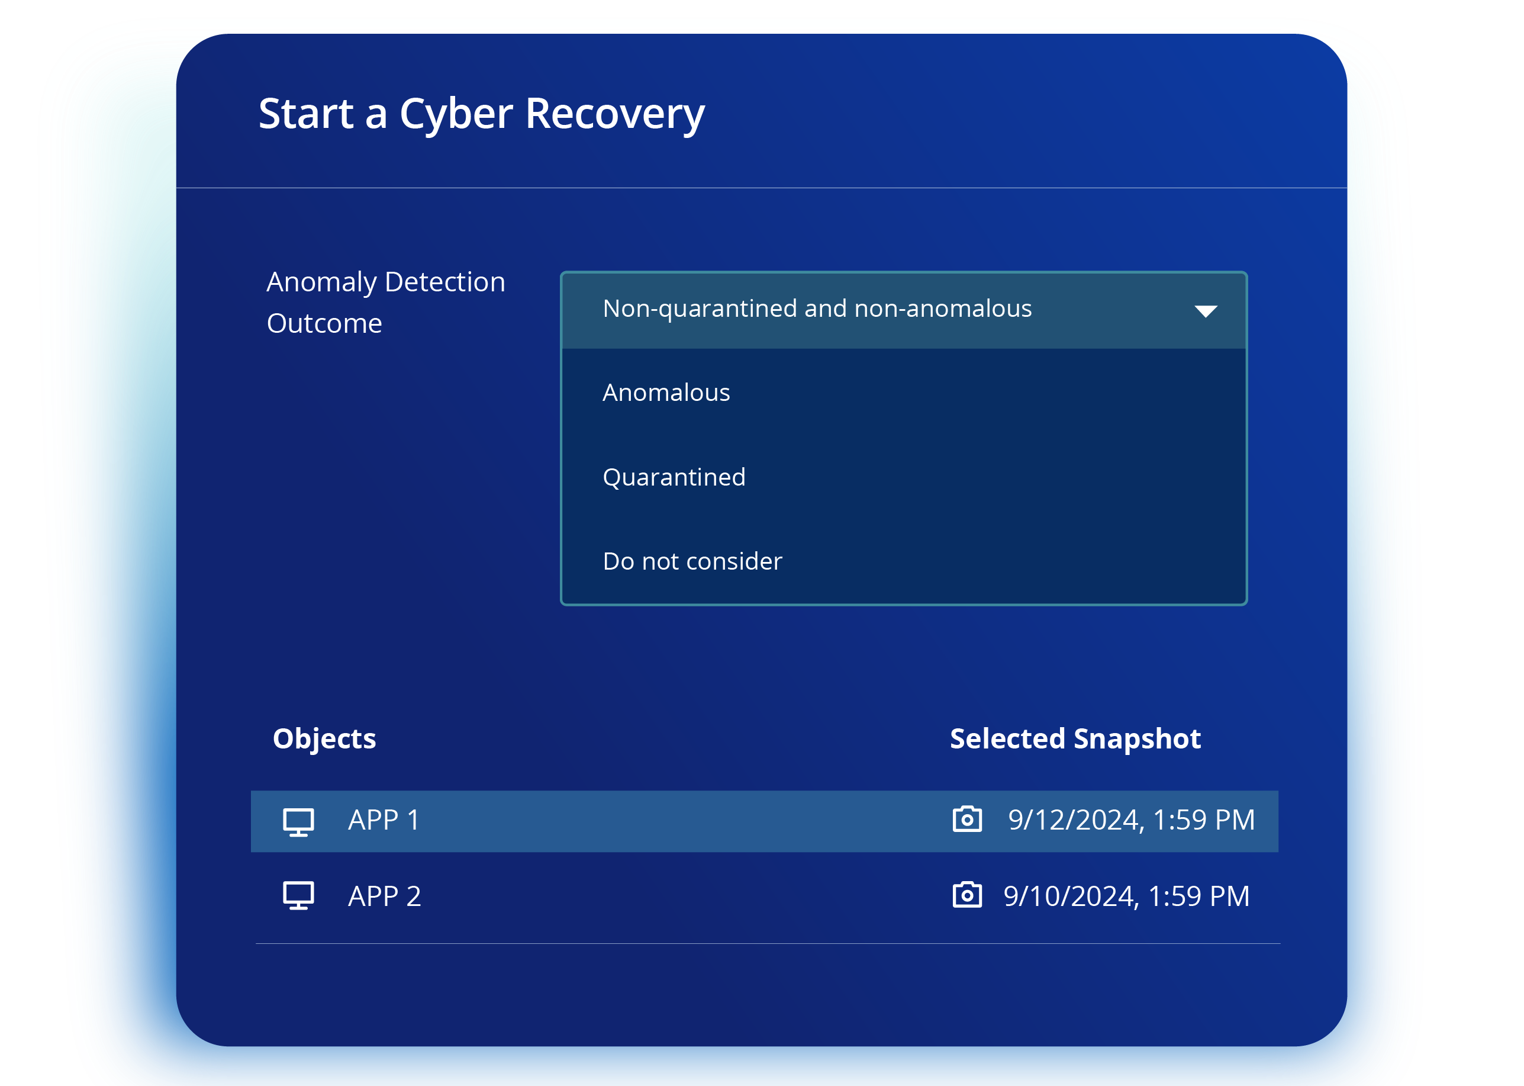Click the monitor icon beside APP 2
This screenshot has width=1524, height=1086.
click(298, 895)
